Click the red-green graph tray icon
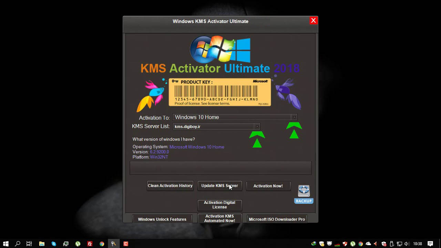The width and height of the screenshot is (441, 248). pyautogui.click(x=337, y=244)
